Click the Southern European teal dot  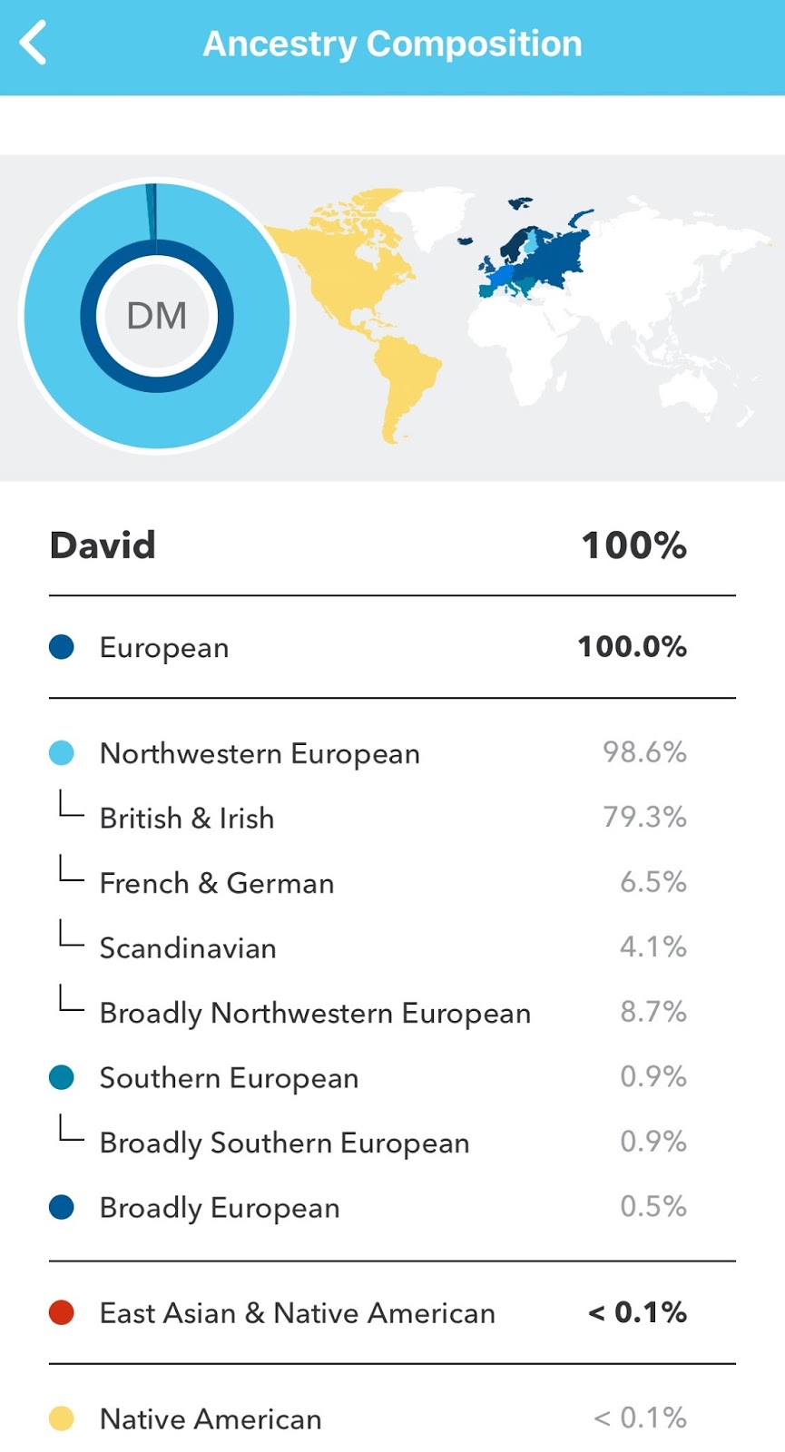(x=62, y=1077)
